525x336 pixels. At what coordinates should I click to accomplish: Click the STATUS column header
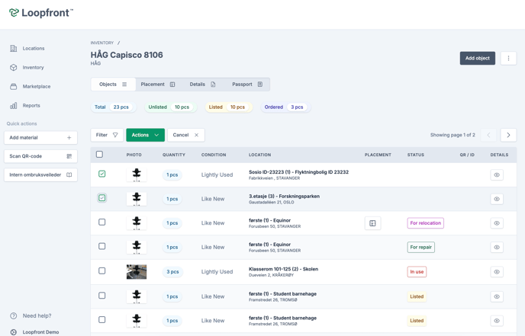tap(416, 155)
